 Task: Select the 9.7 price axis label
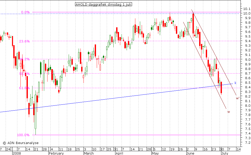pyautogui.click(x=248, y=27)
